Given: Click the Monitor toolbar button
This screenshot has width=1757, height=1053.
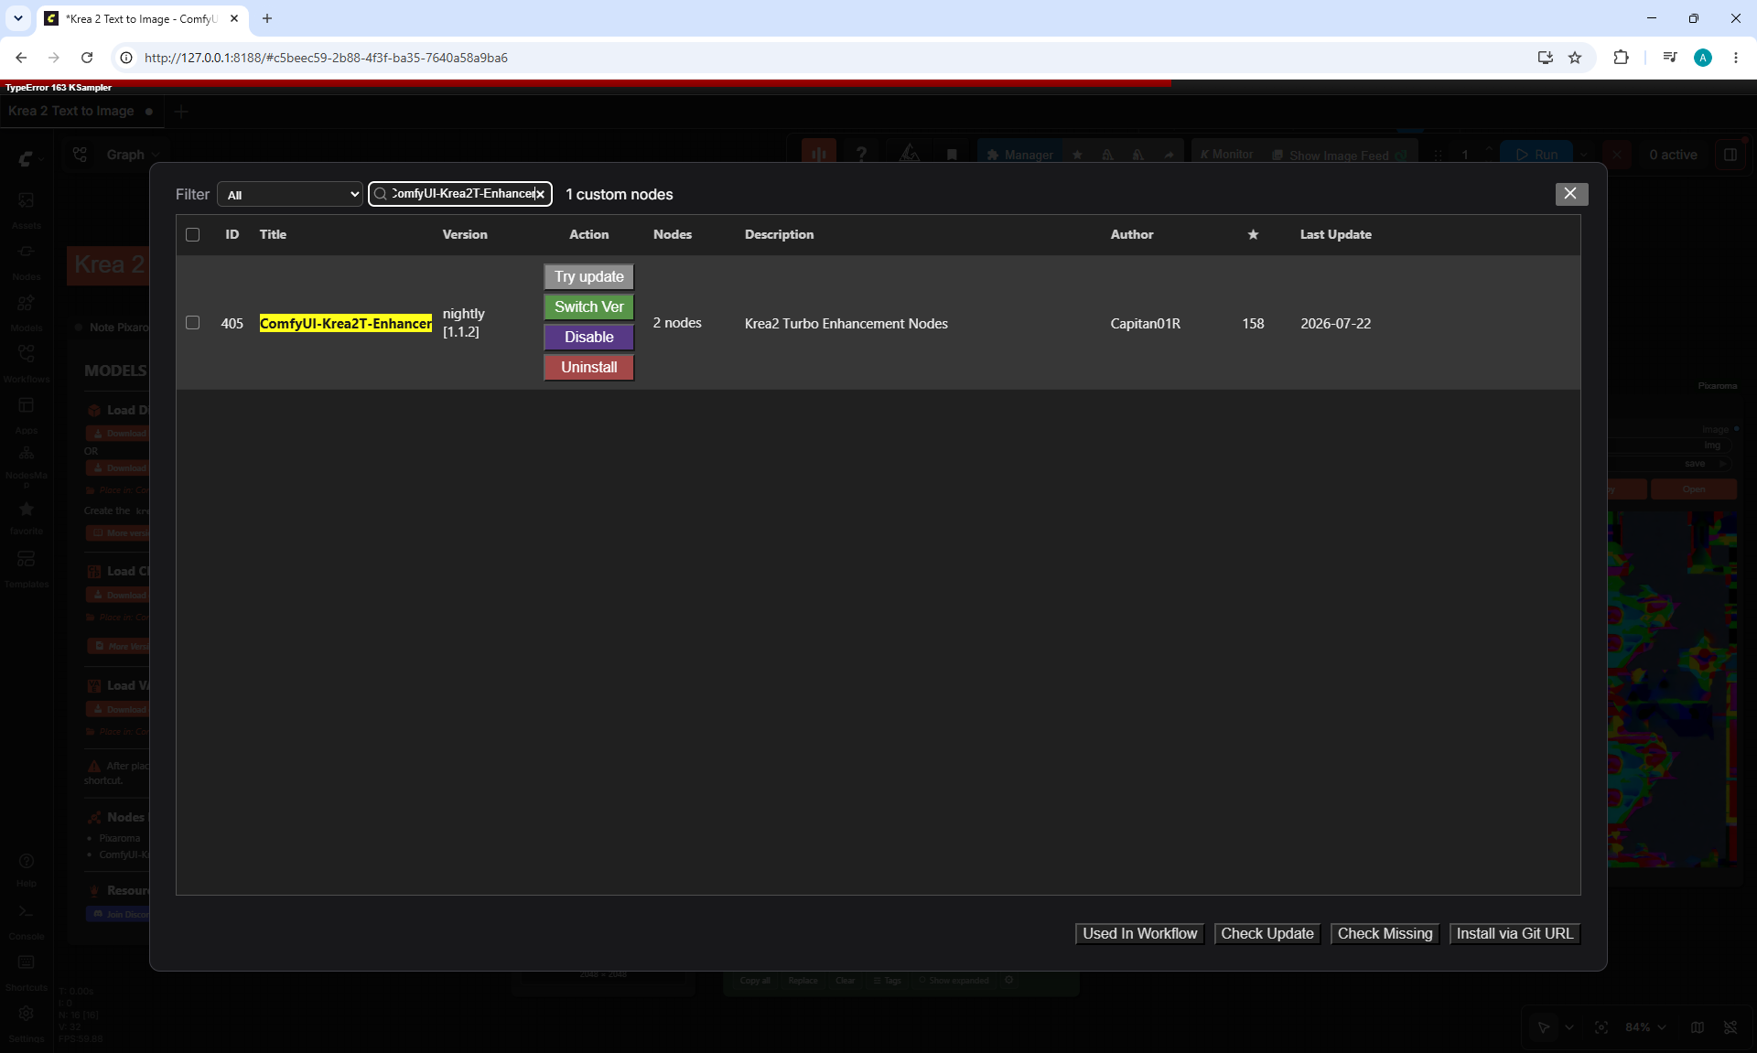Looking at the screenshot, I should coord(1227,155).
